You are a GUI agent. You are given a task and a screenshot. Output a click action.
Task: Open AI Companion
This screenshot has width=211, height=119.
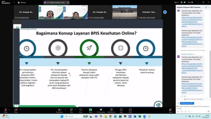101,110
